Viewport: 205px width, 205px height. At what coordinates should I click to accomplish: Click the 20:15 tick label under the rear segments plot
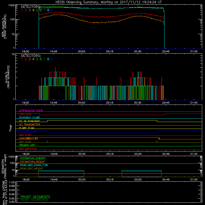(x=110, y=103)
